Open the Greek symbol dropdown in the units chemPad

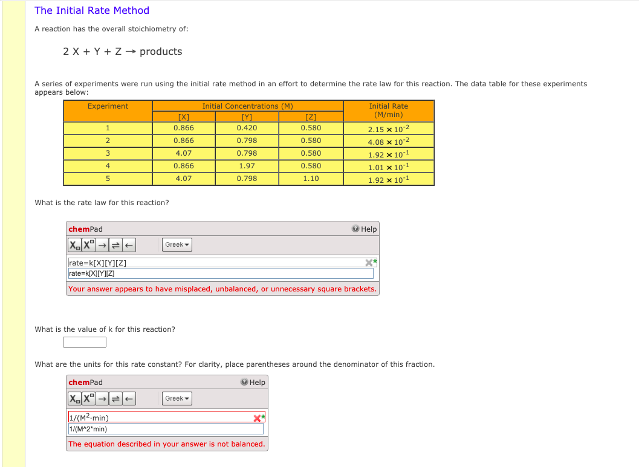click(x=177, y=398)
